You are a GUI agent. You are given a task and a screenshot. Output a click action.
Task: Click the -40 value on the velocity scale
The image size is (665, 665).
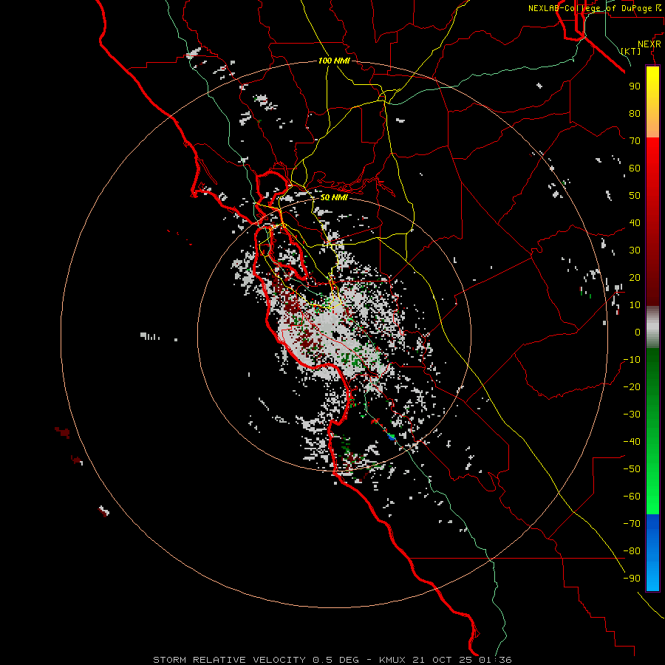(x=632, y=442)
